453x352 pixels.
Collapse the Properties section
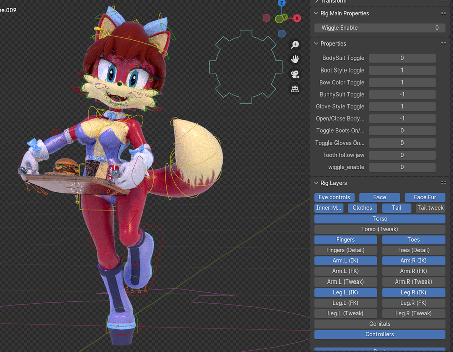pyautogui.click(x=316, y=43)
